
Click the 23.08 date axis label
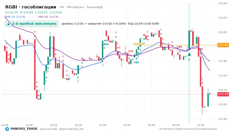tap(29, 125)
